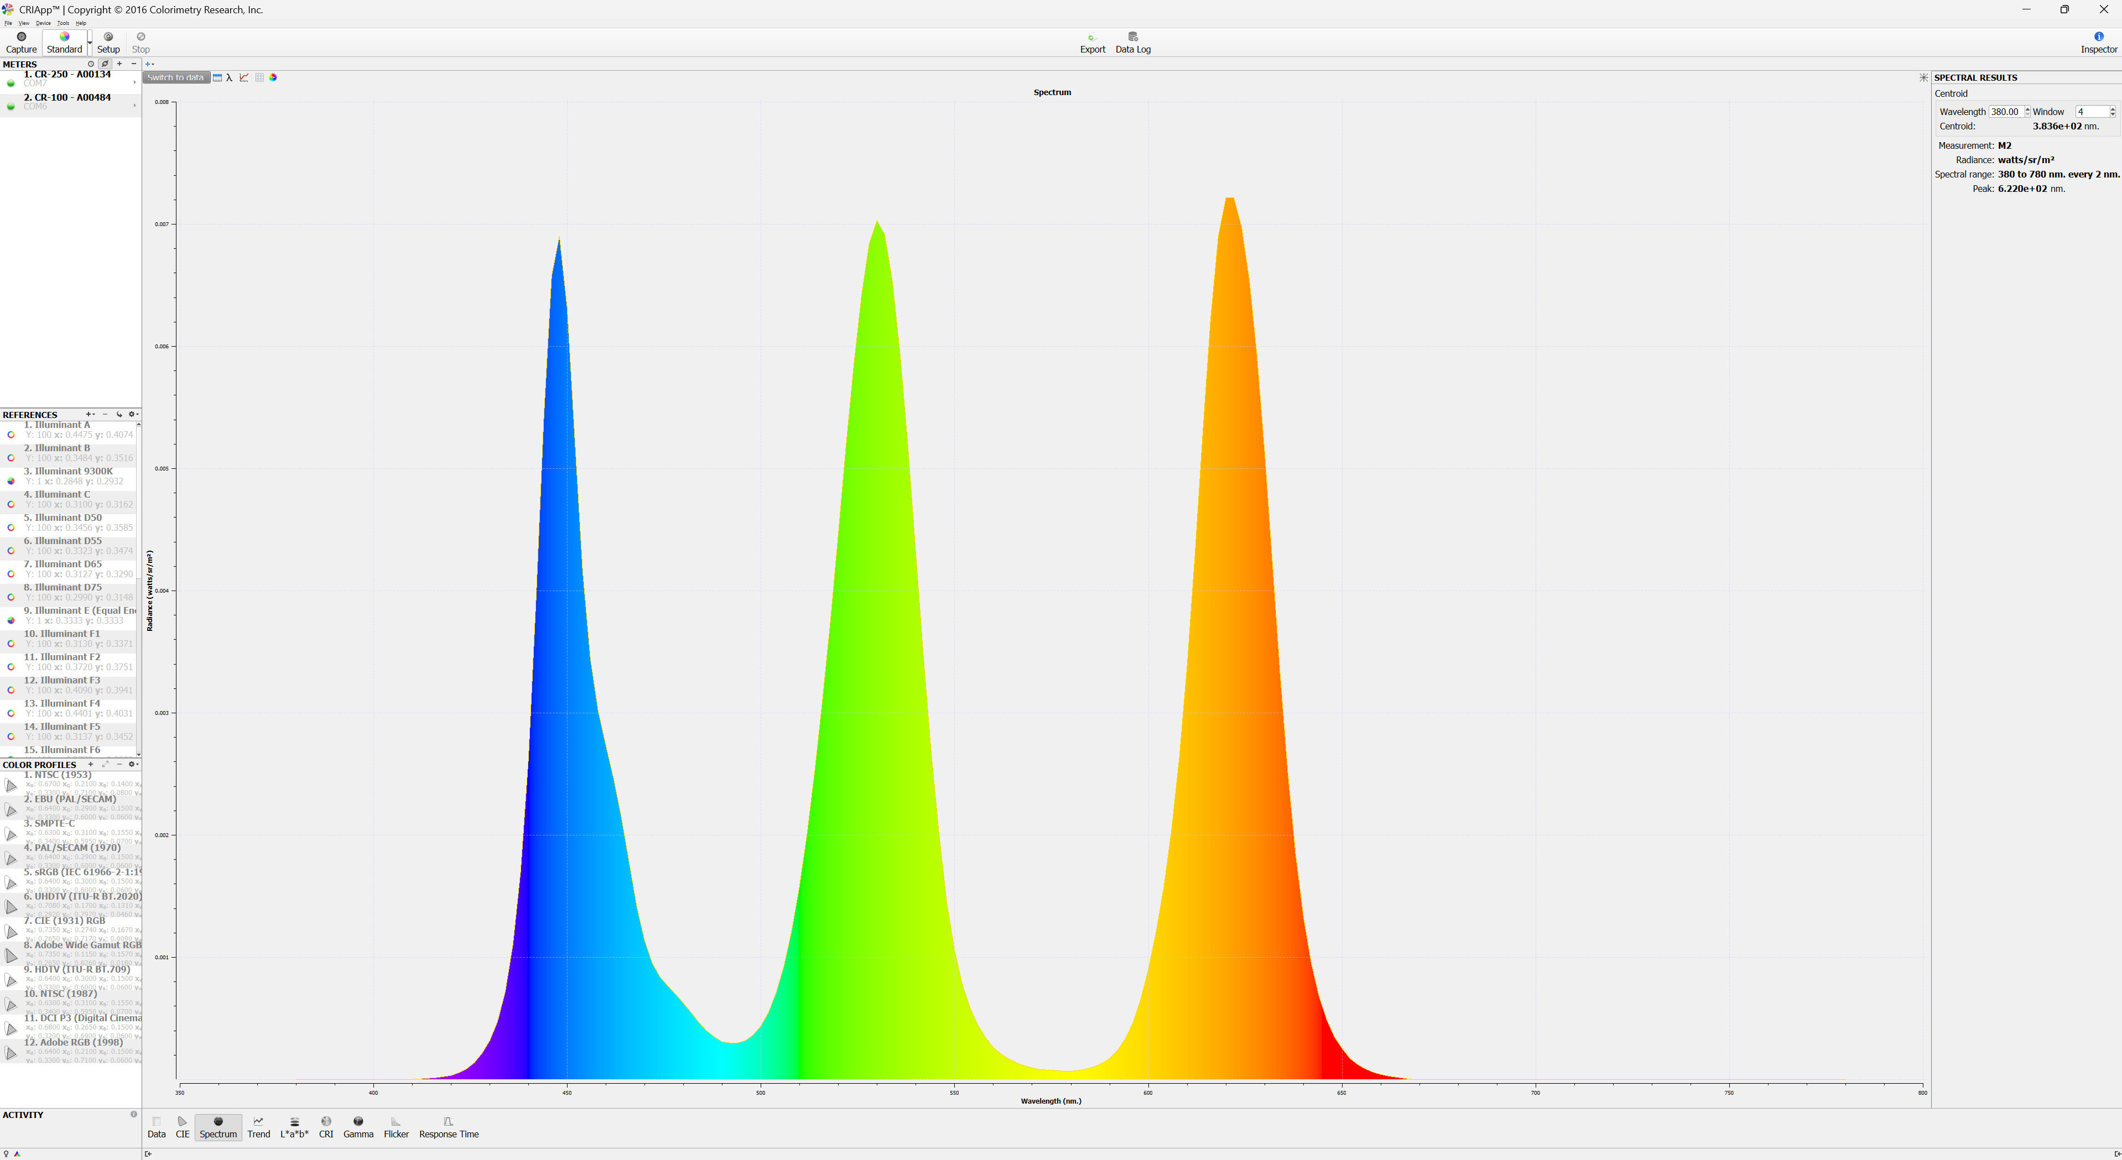Click the Capture measurement icon
Screen dimensions: 2122x1160
point(22,37)
